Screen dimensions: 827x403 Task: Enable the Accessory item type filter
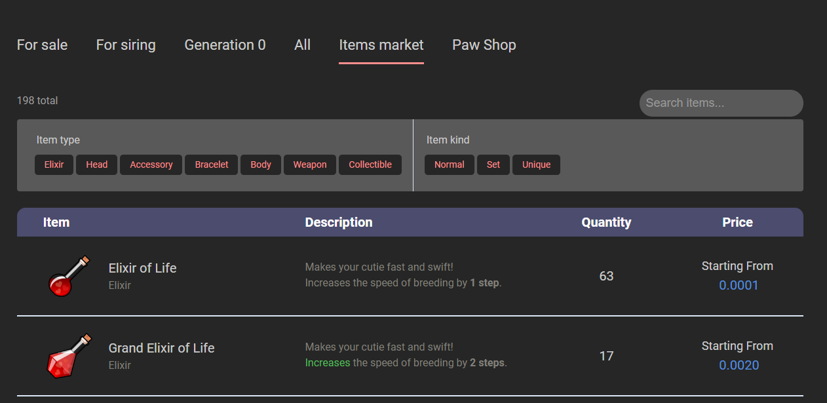[151, 164]
